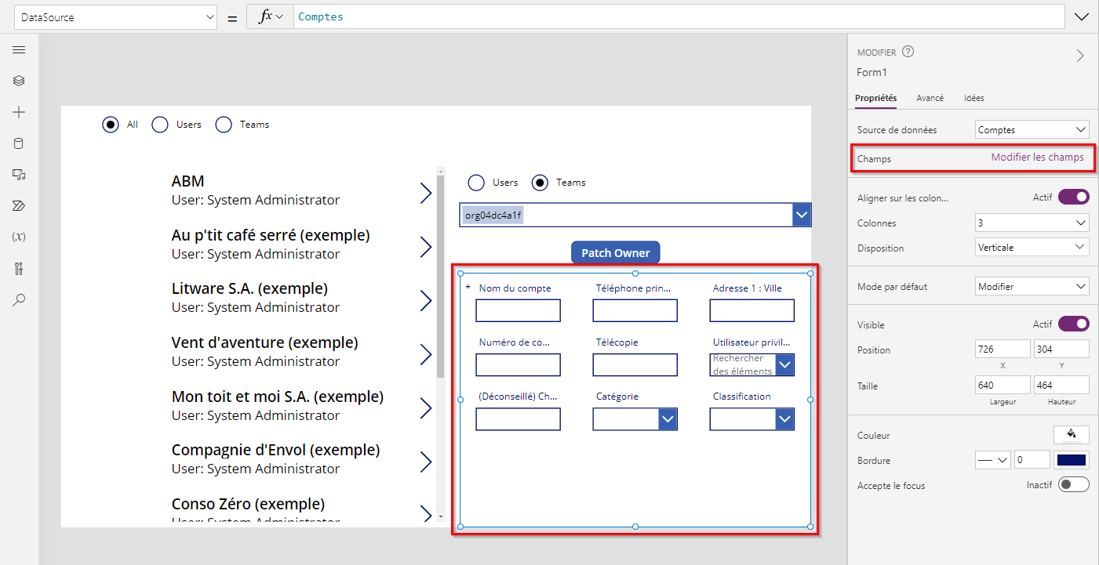Open the Tree view layers icon

(19, 81)
